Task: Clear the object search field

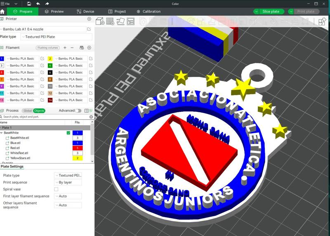Action: (x=91, y=117)
